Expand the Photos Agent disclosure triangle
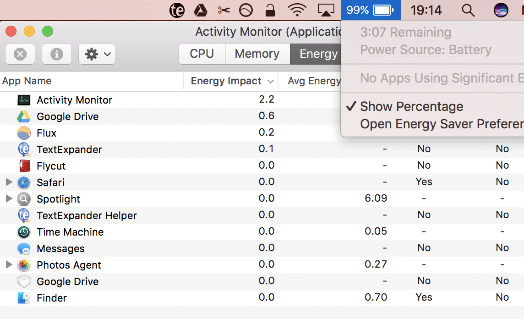Screen dimensions: 524x319 pyautogui.click(x=9, y=265)
